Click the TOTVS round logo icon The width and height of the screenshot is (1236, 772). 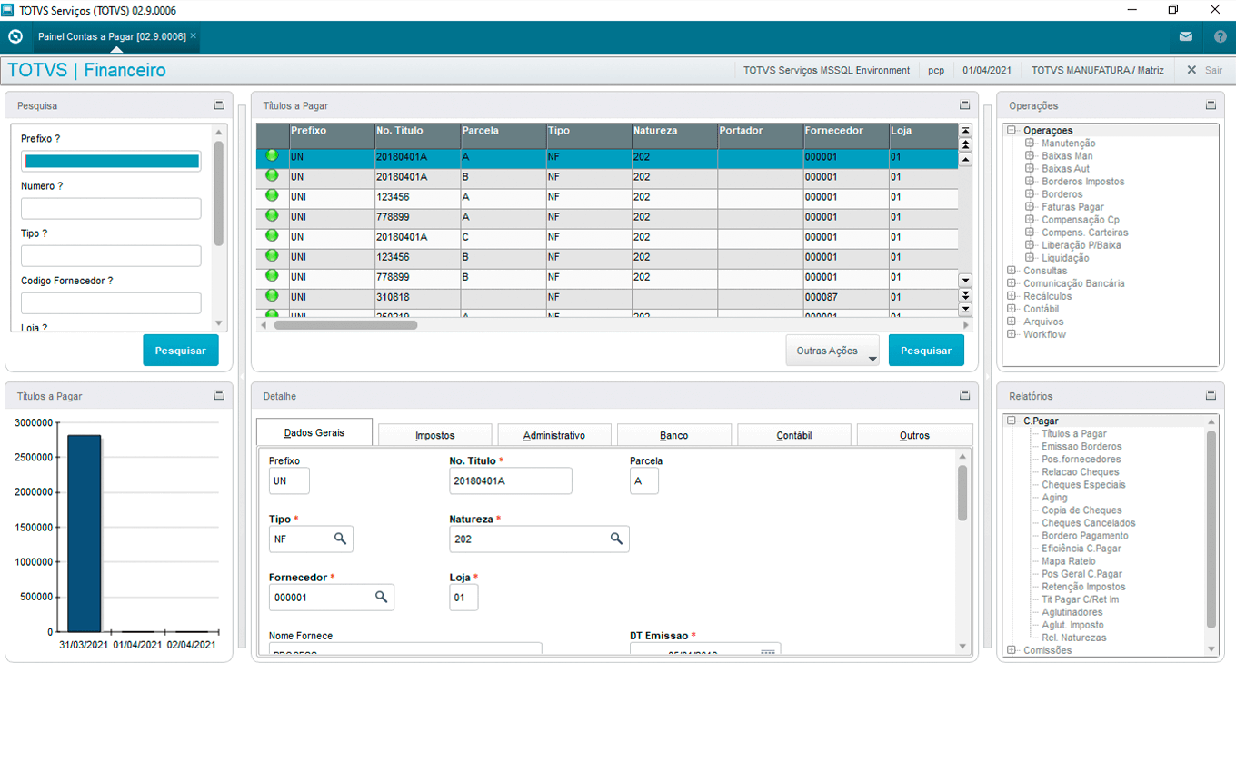(x=15, y=37)
